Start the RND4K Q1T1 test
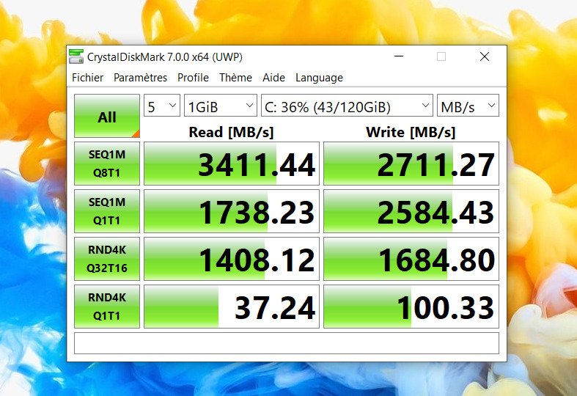Image resolution: width=577 pixels, height=396 pixels. (107, 307)
